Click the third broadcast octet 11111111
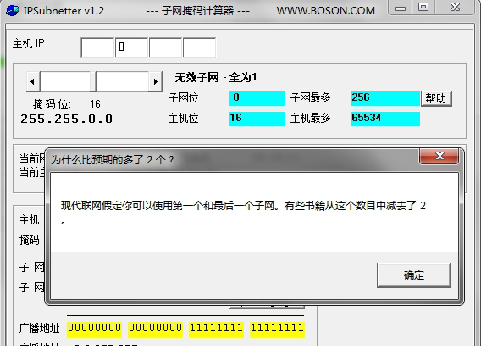 216,329
